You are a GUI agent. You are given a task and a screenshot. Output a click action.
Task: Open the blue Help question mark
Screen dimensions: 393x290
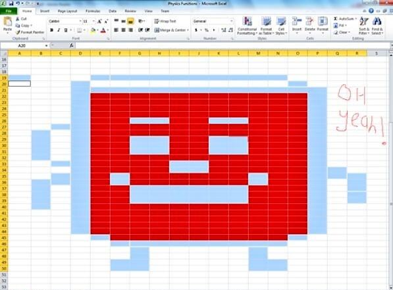pyautogui.click(x=371, y=11)
